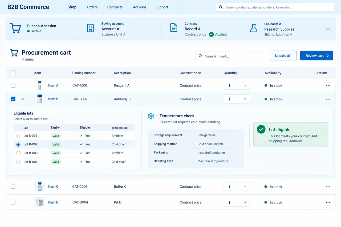Click the green Lot eligible check icon
Image resolution: width=341 pixels, height=227 pixels.
pos(261,130)
